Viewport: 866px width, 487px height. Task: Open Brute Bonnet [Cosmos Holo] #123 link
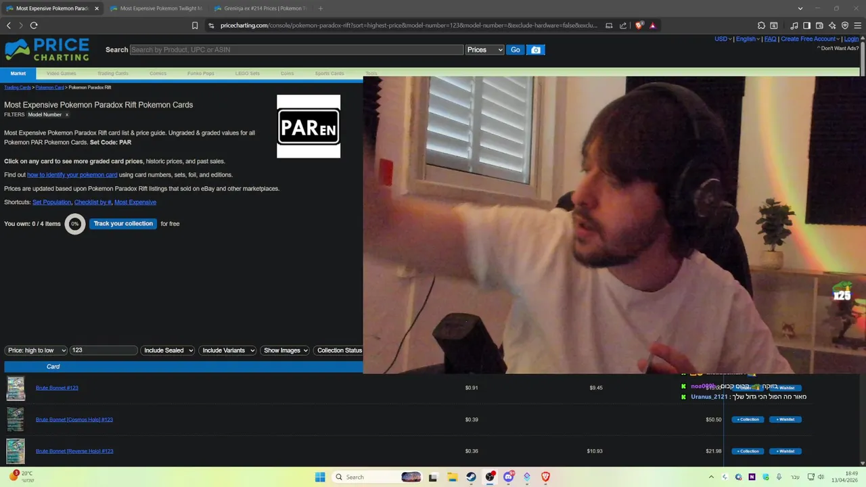click(74, 419)
